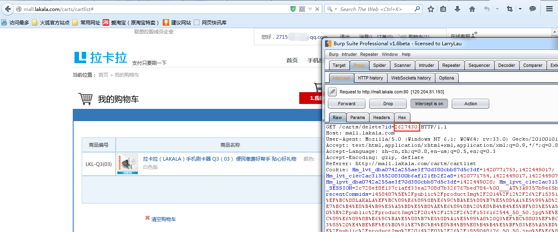The height and width of the screenshot is (232, 558).
Task: Open the 网页快讯库 bookmark
Action: pos(210,22)
